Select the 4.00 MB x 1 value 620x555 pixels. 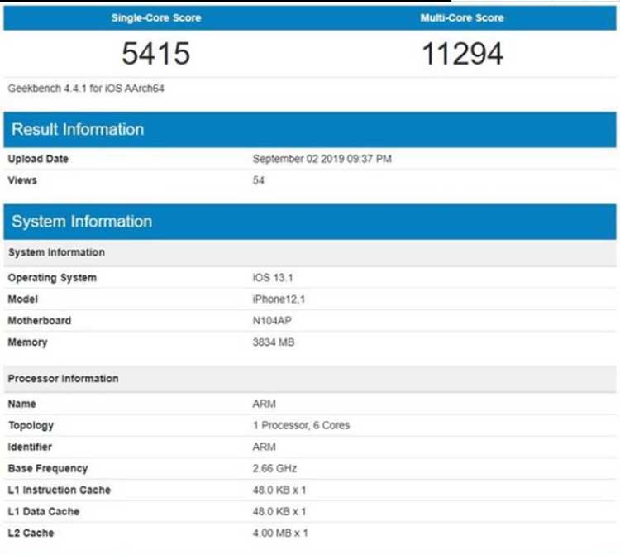[280, 533]
